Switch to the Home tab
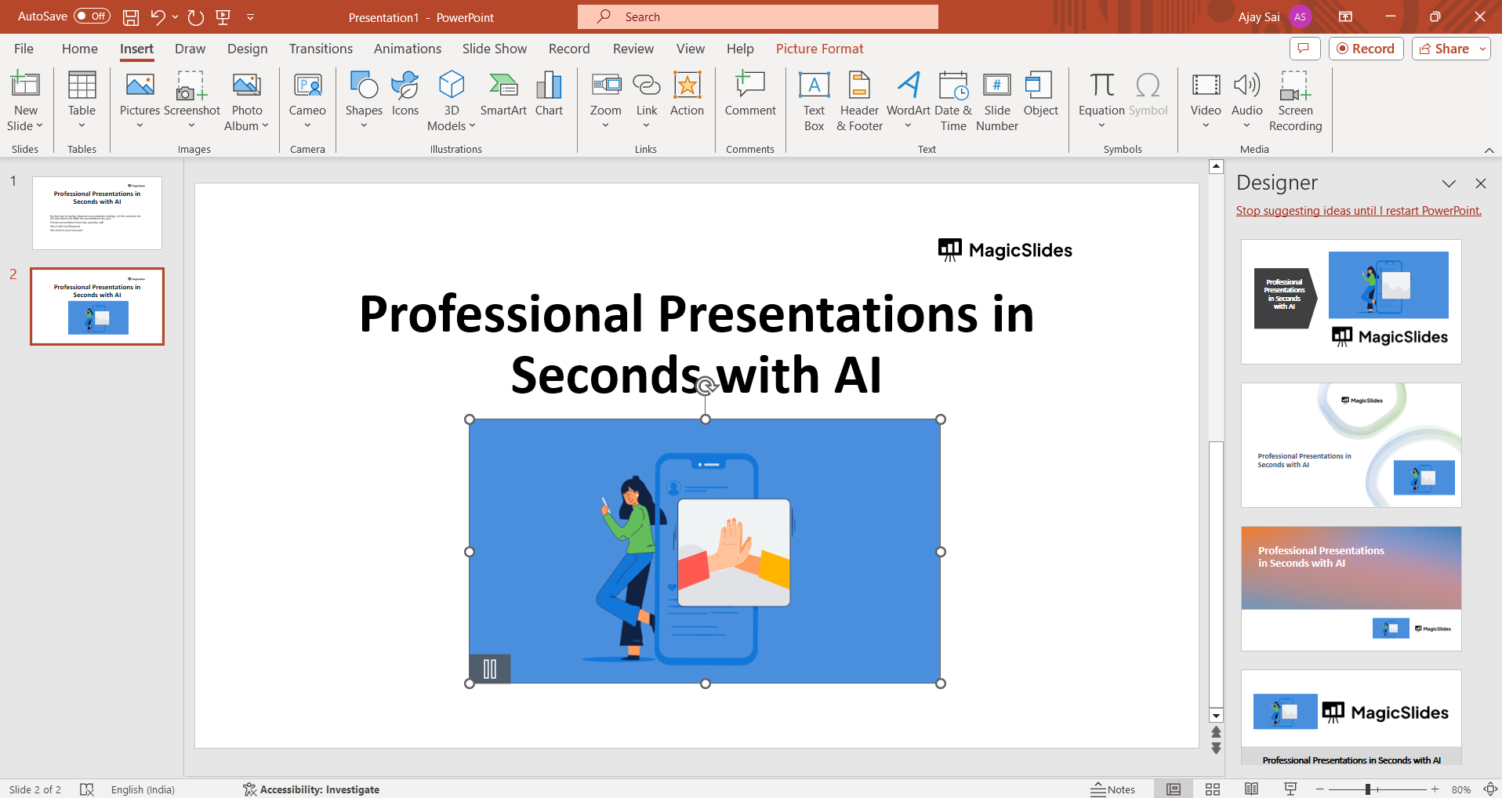 tap(80, 49)
